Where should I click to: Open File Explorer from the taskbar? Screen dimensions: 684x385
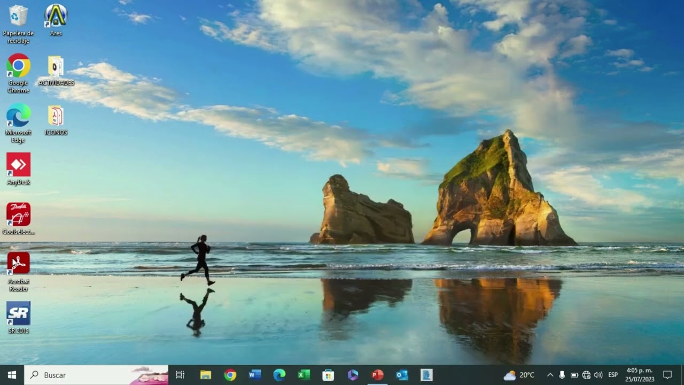206,375
